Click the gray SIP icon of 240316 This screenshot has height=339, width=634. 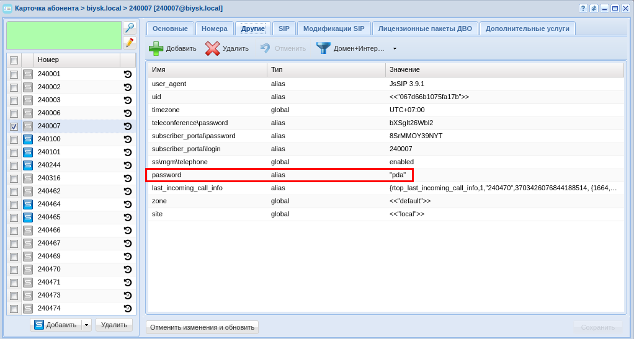pos(27,178)
